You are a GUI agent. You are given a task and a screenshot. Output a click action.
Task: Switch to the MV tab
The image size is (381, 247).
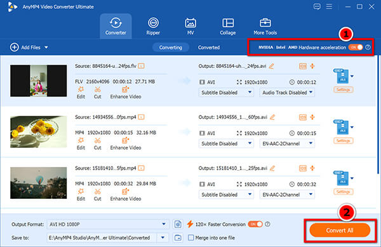(x=190, y=26)
